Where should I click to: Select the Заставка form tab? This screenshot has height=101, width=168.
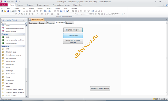pyautogui.click(x=33, y=23)
